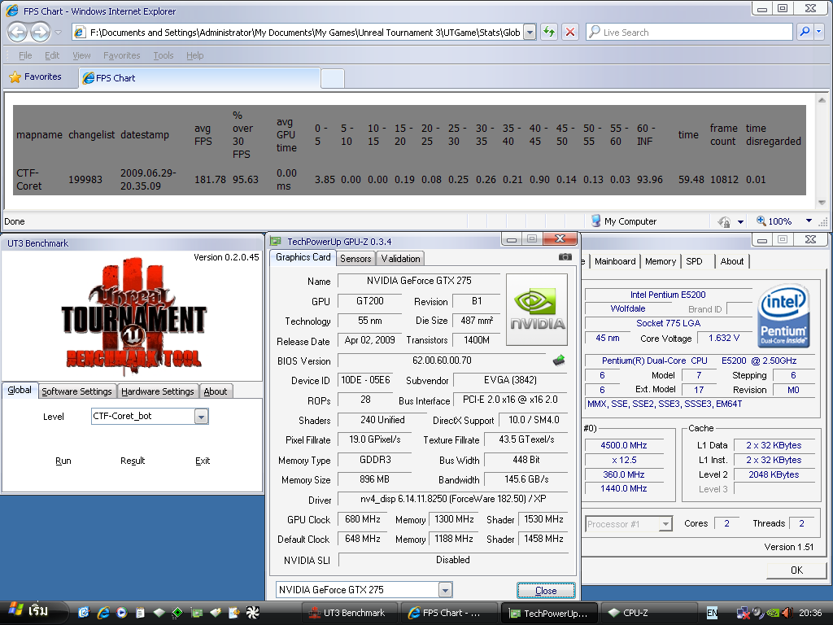Click the green graphics card quick launch icon
The image size is (833, 625).
[197, 614]
